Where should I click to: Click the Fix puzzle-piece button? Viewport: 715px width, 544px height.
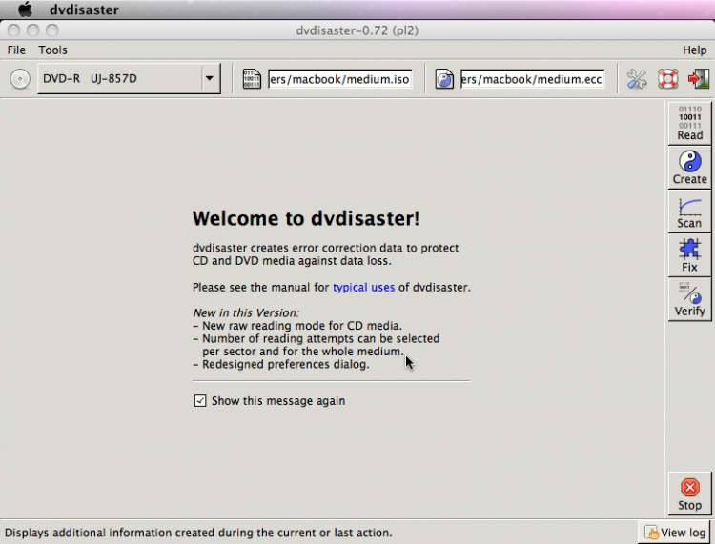[689, 255]
